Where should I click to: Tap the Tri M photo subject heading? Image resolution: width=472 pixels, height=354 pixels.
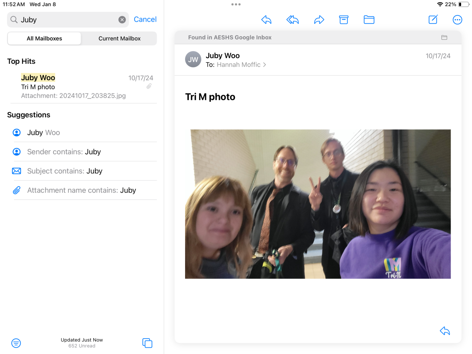[x=210, y=97]
